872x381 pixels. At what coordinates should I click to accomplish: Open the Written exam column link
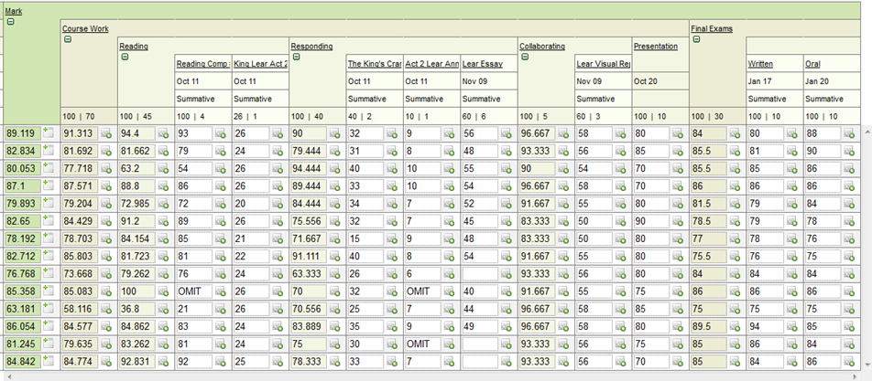pyautogui.click(x=760, y=64)
